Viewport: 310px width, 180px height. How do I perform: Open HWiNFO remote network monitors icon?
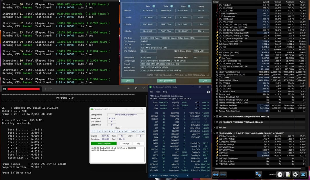point(258,175)
